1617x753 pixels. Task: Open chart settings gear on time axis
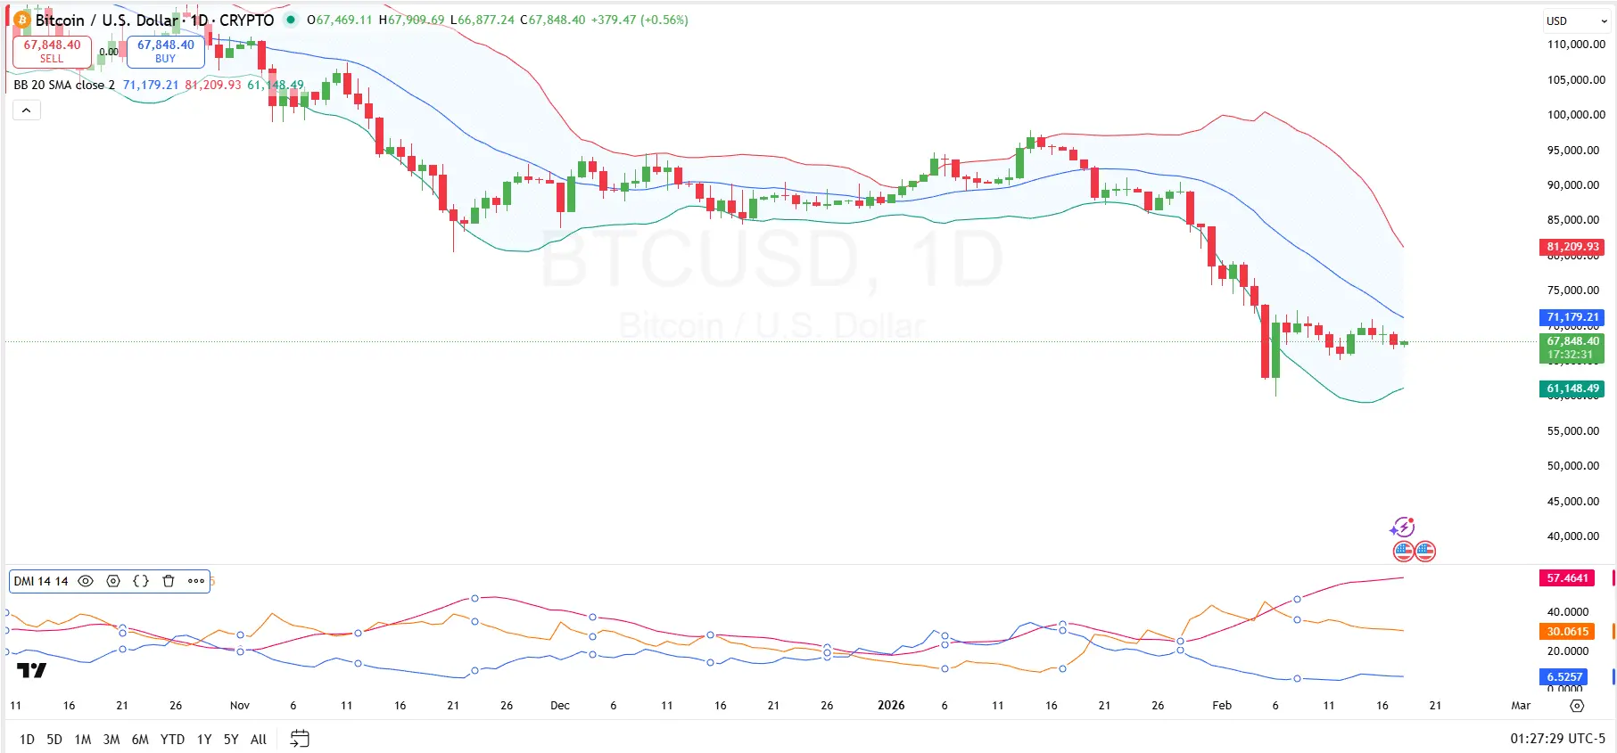1577,706
